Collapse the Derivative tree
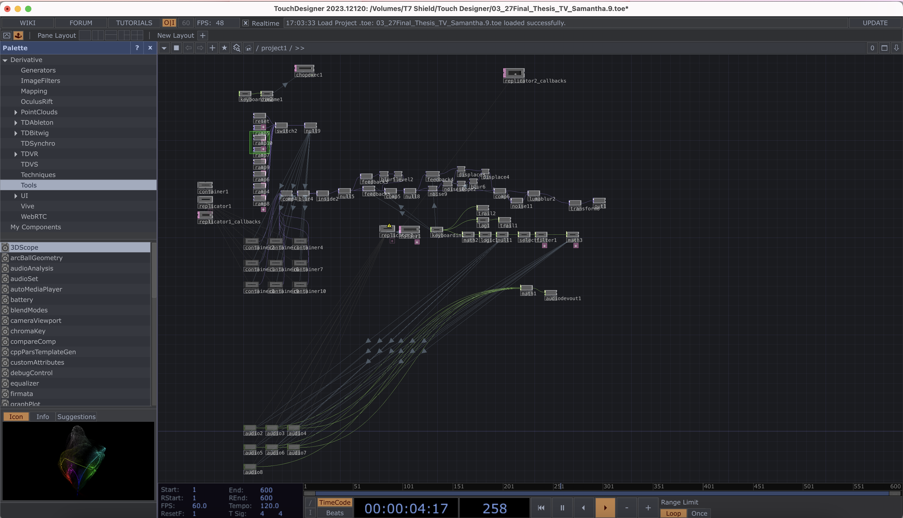The height and width of the screenshot is (518, 903). pos(5,60)
